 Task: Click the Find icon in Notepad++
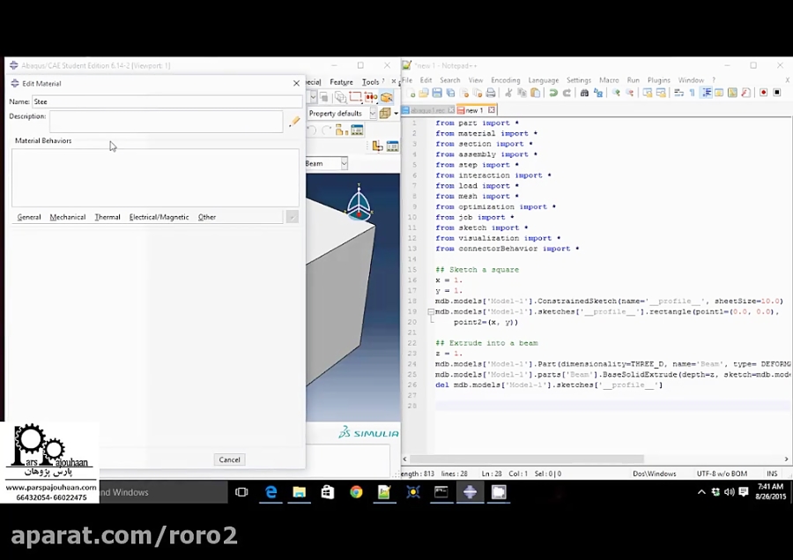[x=583, y=94]
